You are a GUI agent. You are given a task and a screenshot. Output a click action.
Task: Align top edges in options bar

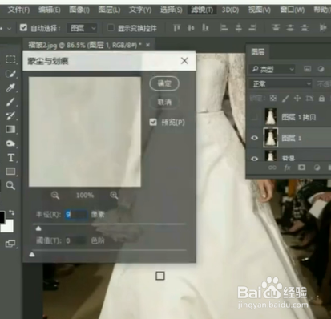coord(176,28)
